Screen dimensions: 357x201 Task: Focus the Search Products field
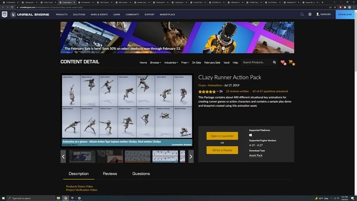coord(257,62)
